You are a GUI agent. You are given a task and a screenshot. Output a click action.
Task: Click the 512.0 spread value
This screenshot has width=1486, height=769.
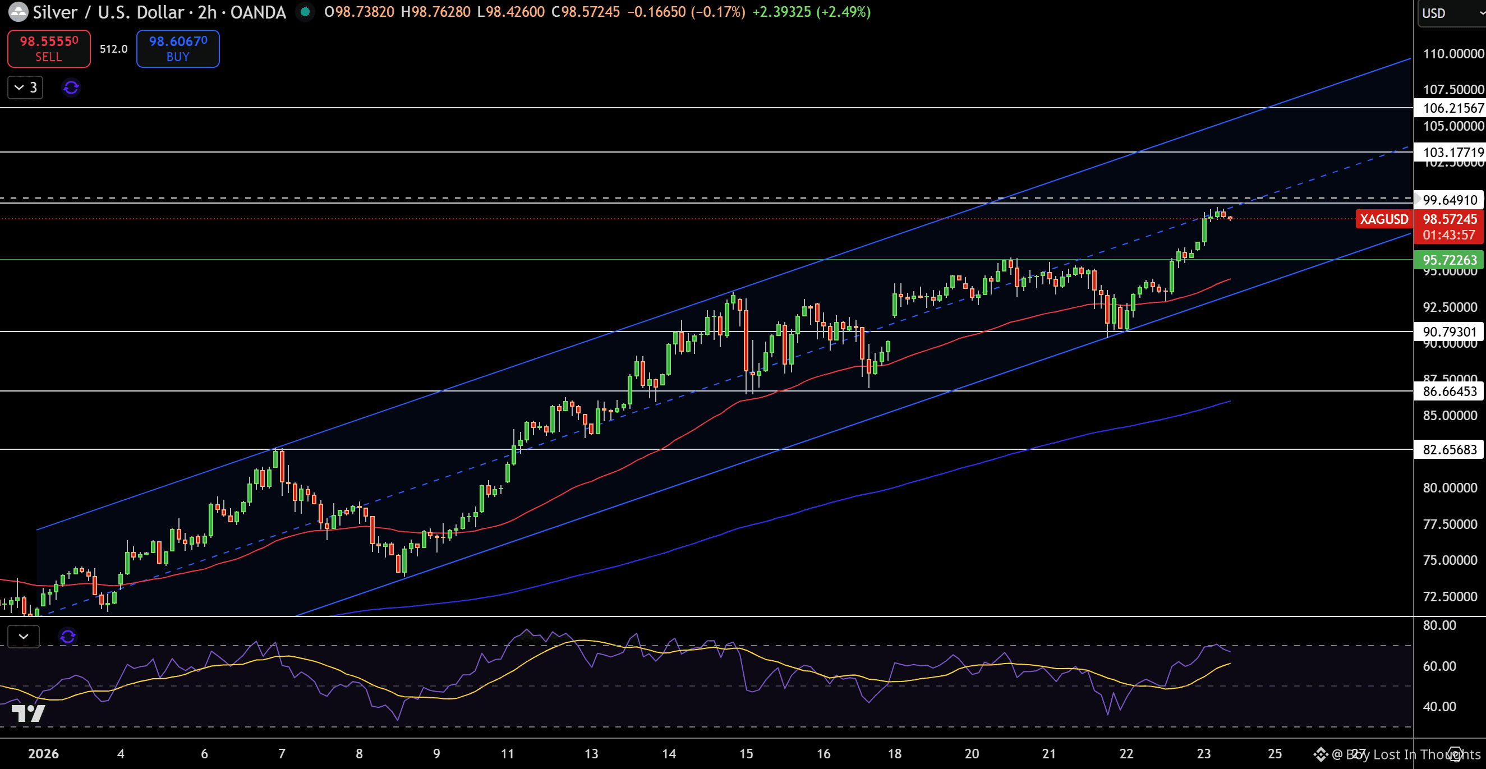click(x=113, y=49)
